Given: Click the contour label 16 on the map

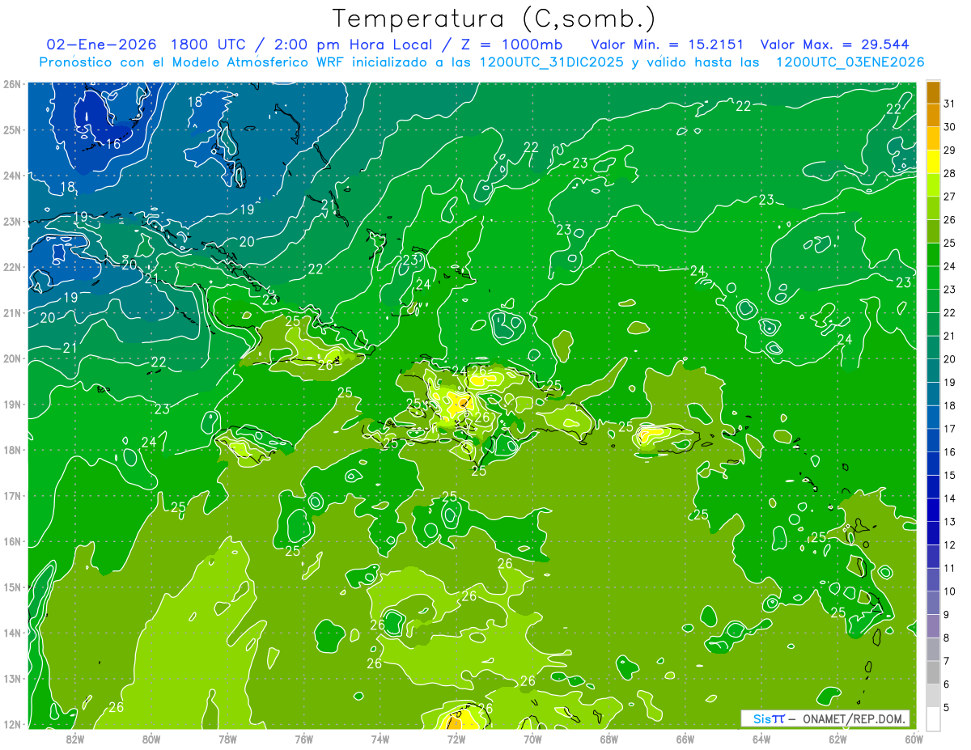Looking at the screenshot, I should click(x=113, y=144).
